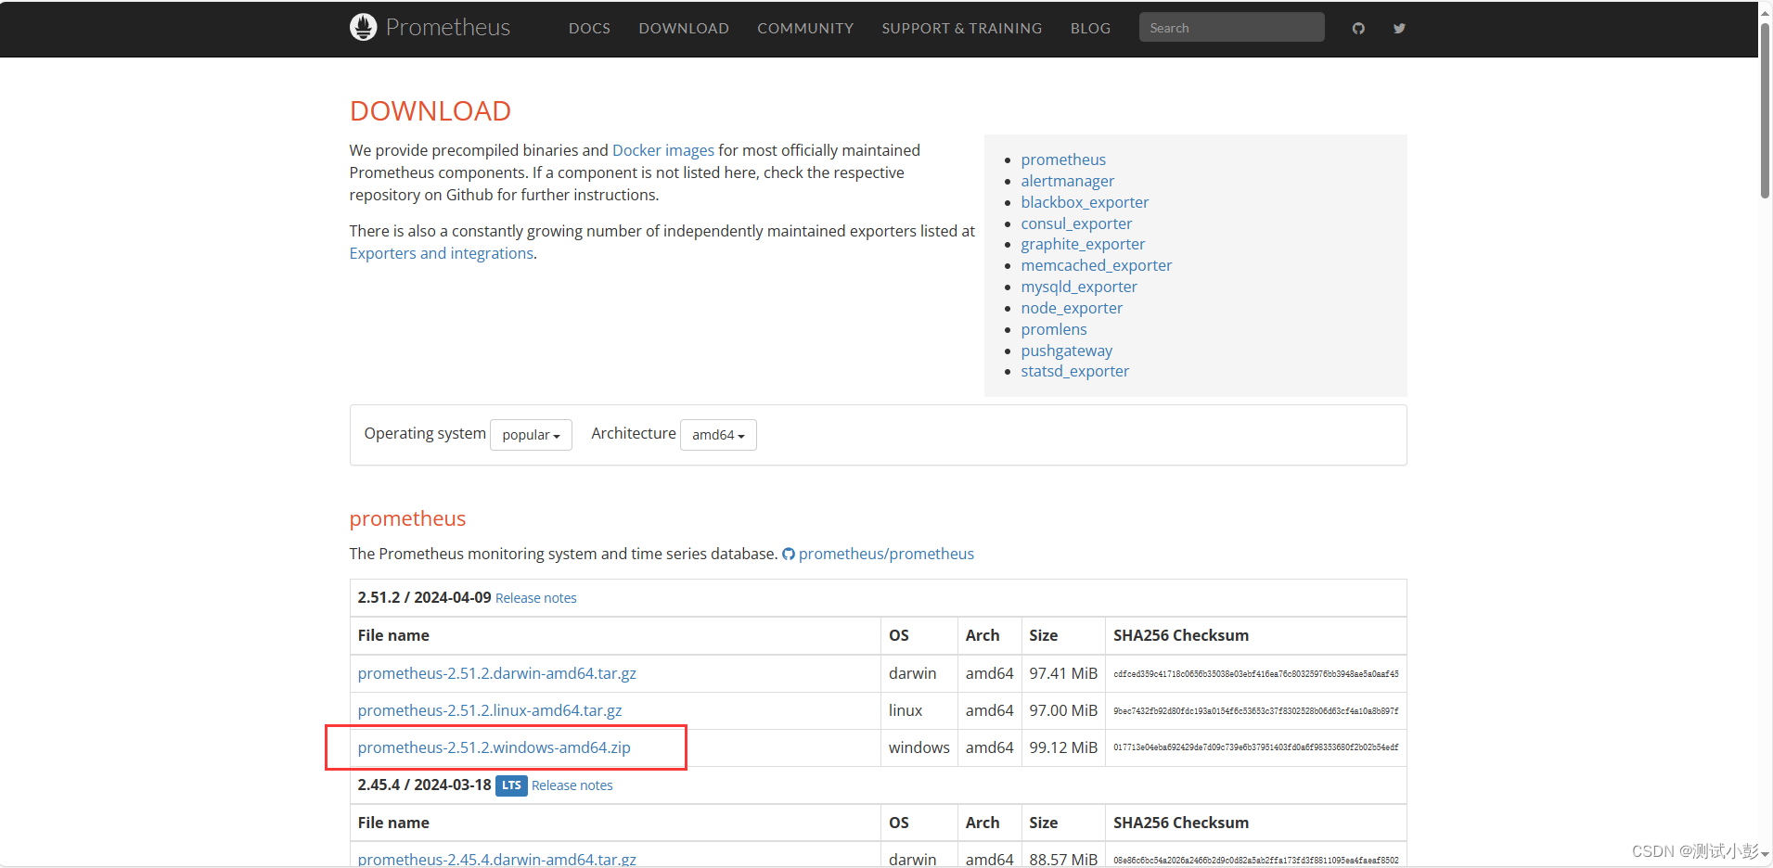Jump to statsd_exporter section
1773x868 pixels.
1074,371
